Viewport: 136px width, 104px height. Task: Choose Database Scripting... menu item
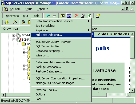(x=61, y=51)
